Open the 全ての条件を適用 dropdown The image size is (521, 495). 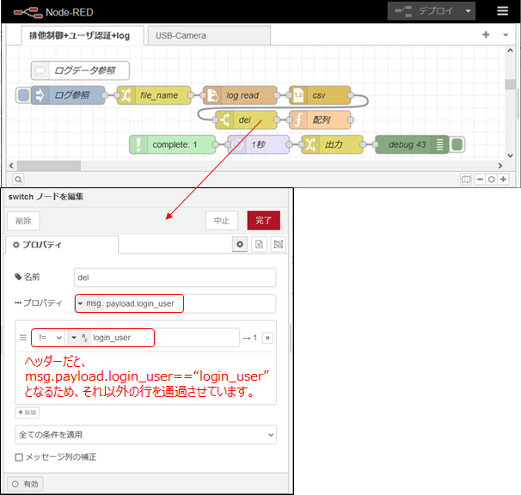click(x=145, y=435)
